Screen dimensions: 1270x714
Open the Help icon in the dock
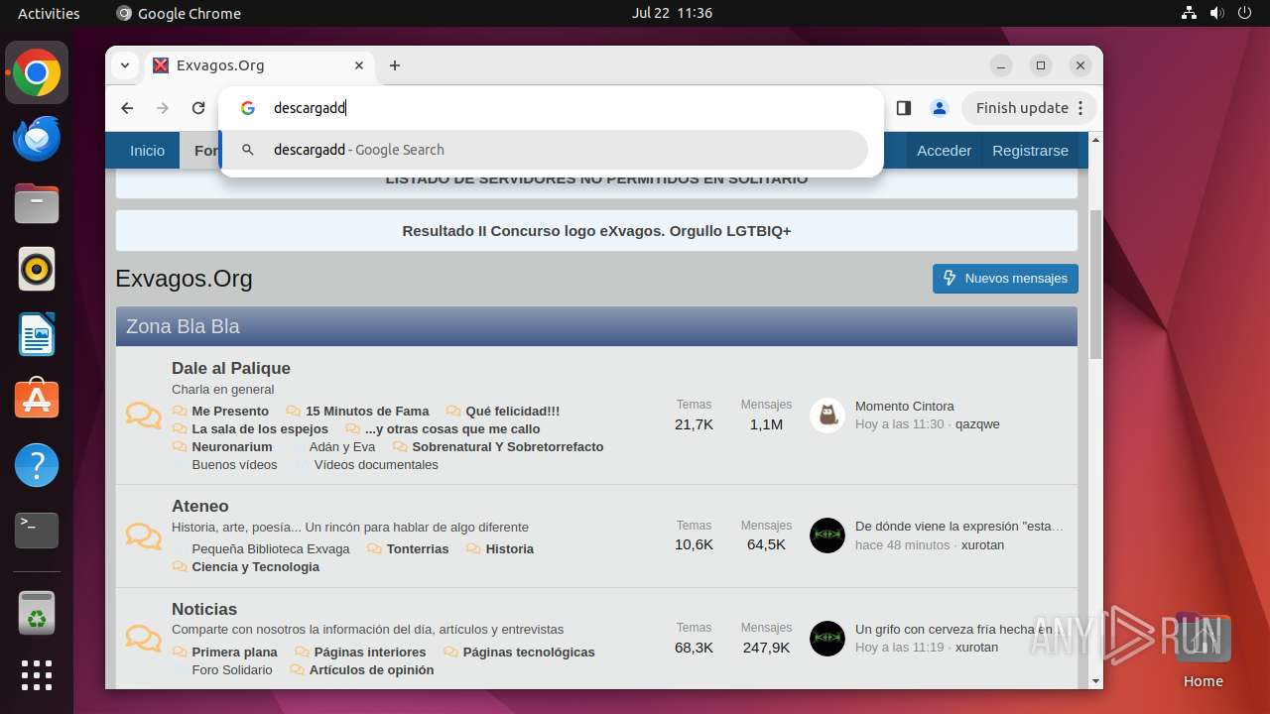37,465
